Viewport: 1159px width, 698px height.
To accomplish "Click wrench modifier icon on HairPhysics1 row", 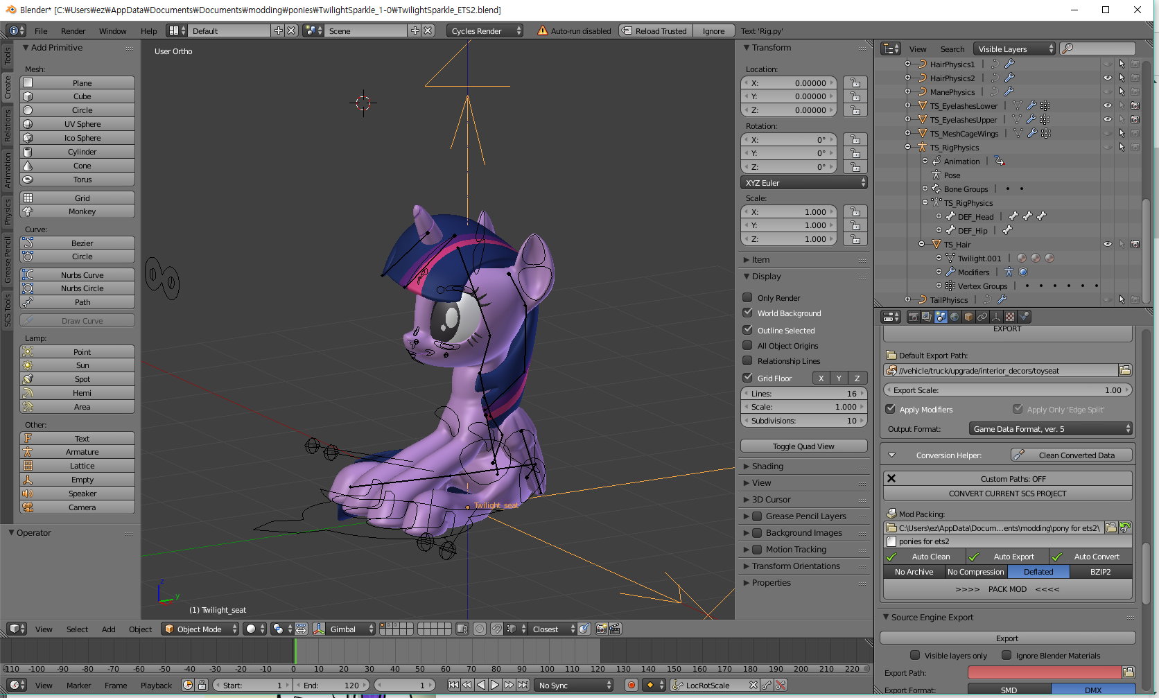I will coord(1009,64).
